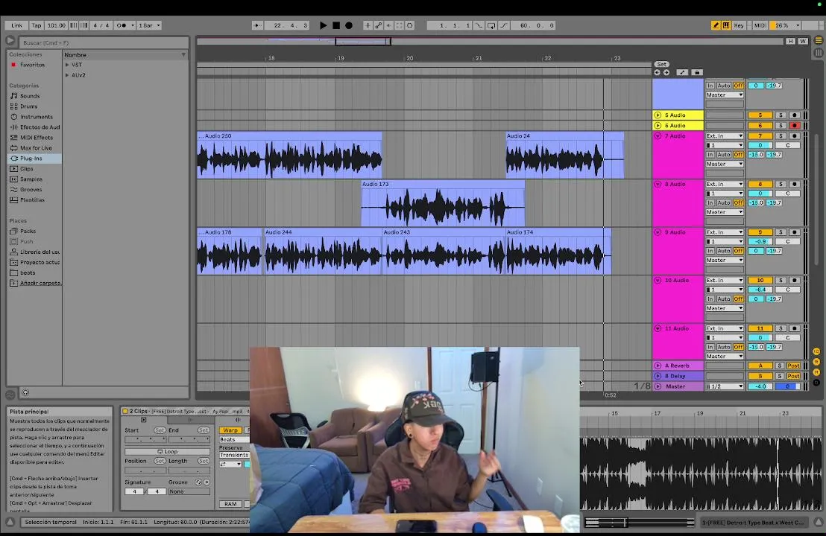Toggle Automation Arm icon in transport
826x536 pixels.
pyautogui.click(x=378, y=25)
